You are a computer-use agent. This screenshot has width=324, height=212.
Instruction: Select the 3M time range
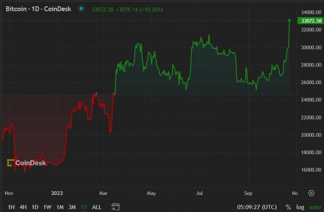72,207
